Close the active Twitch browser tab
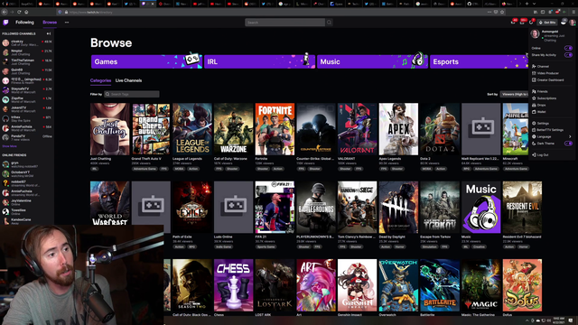The width and height of the screenshot is (578, 325). click(x=153, y=4)
